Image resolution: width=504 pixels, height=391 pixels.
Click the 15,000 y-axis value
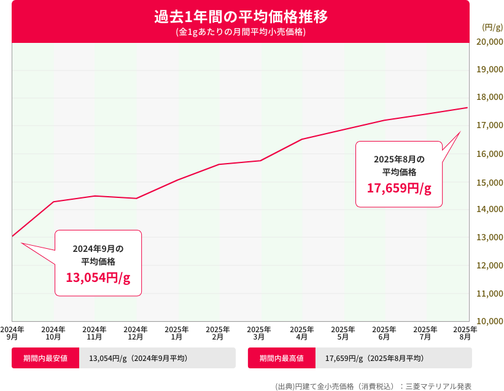tap(490, 182)
